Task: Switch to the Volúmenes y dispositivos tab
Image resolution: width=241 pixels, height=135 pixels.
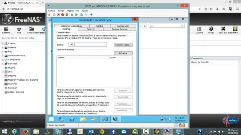Action: click(x=72, y=26)
